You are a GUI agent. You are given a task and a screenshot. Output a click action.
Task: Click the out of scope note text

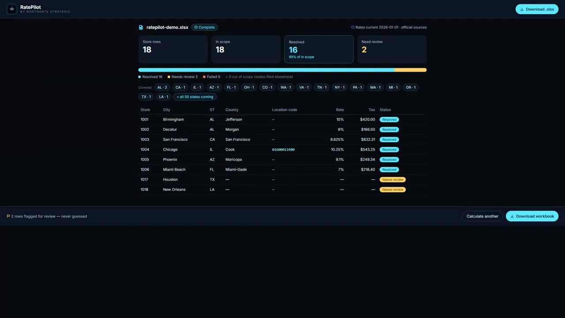(259, 77)
